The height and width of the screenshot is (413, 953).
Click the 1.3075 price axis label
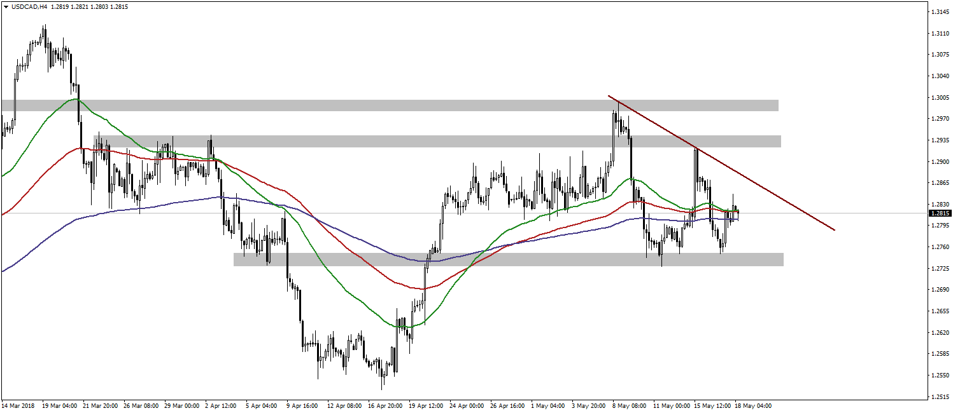click(939, 55)
